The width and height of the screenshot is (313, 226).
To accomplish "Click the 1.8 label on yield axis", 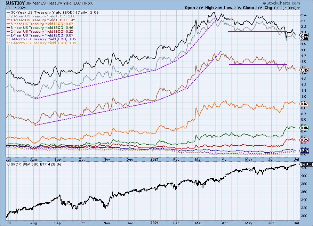I will (304, 50).
